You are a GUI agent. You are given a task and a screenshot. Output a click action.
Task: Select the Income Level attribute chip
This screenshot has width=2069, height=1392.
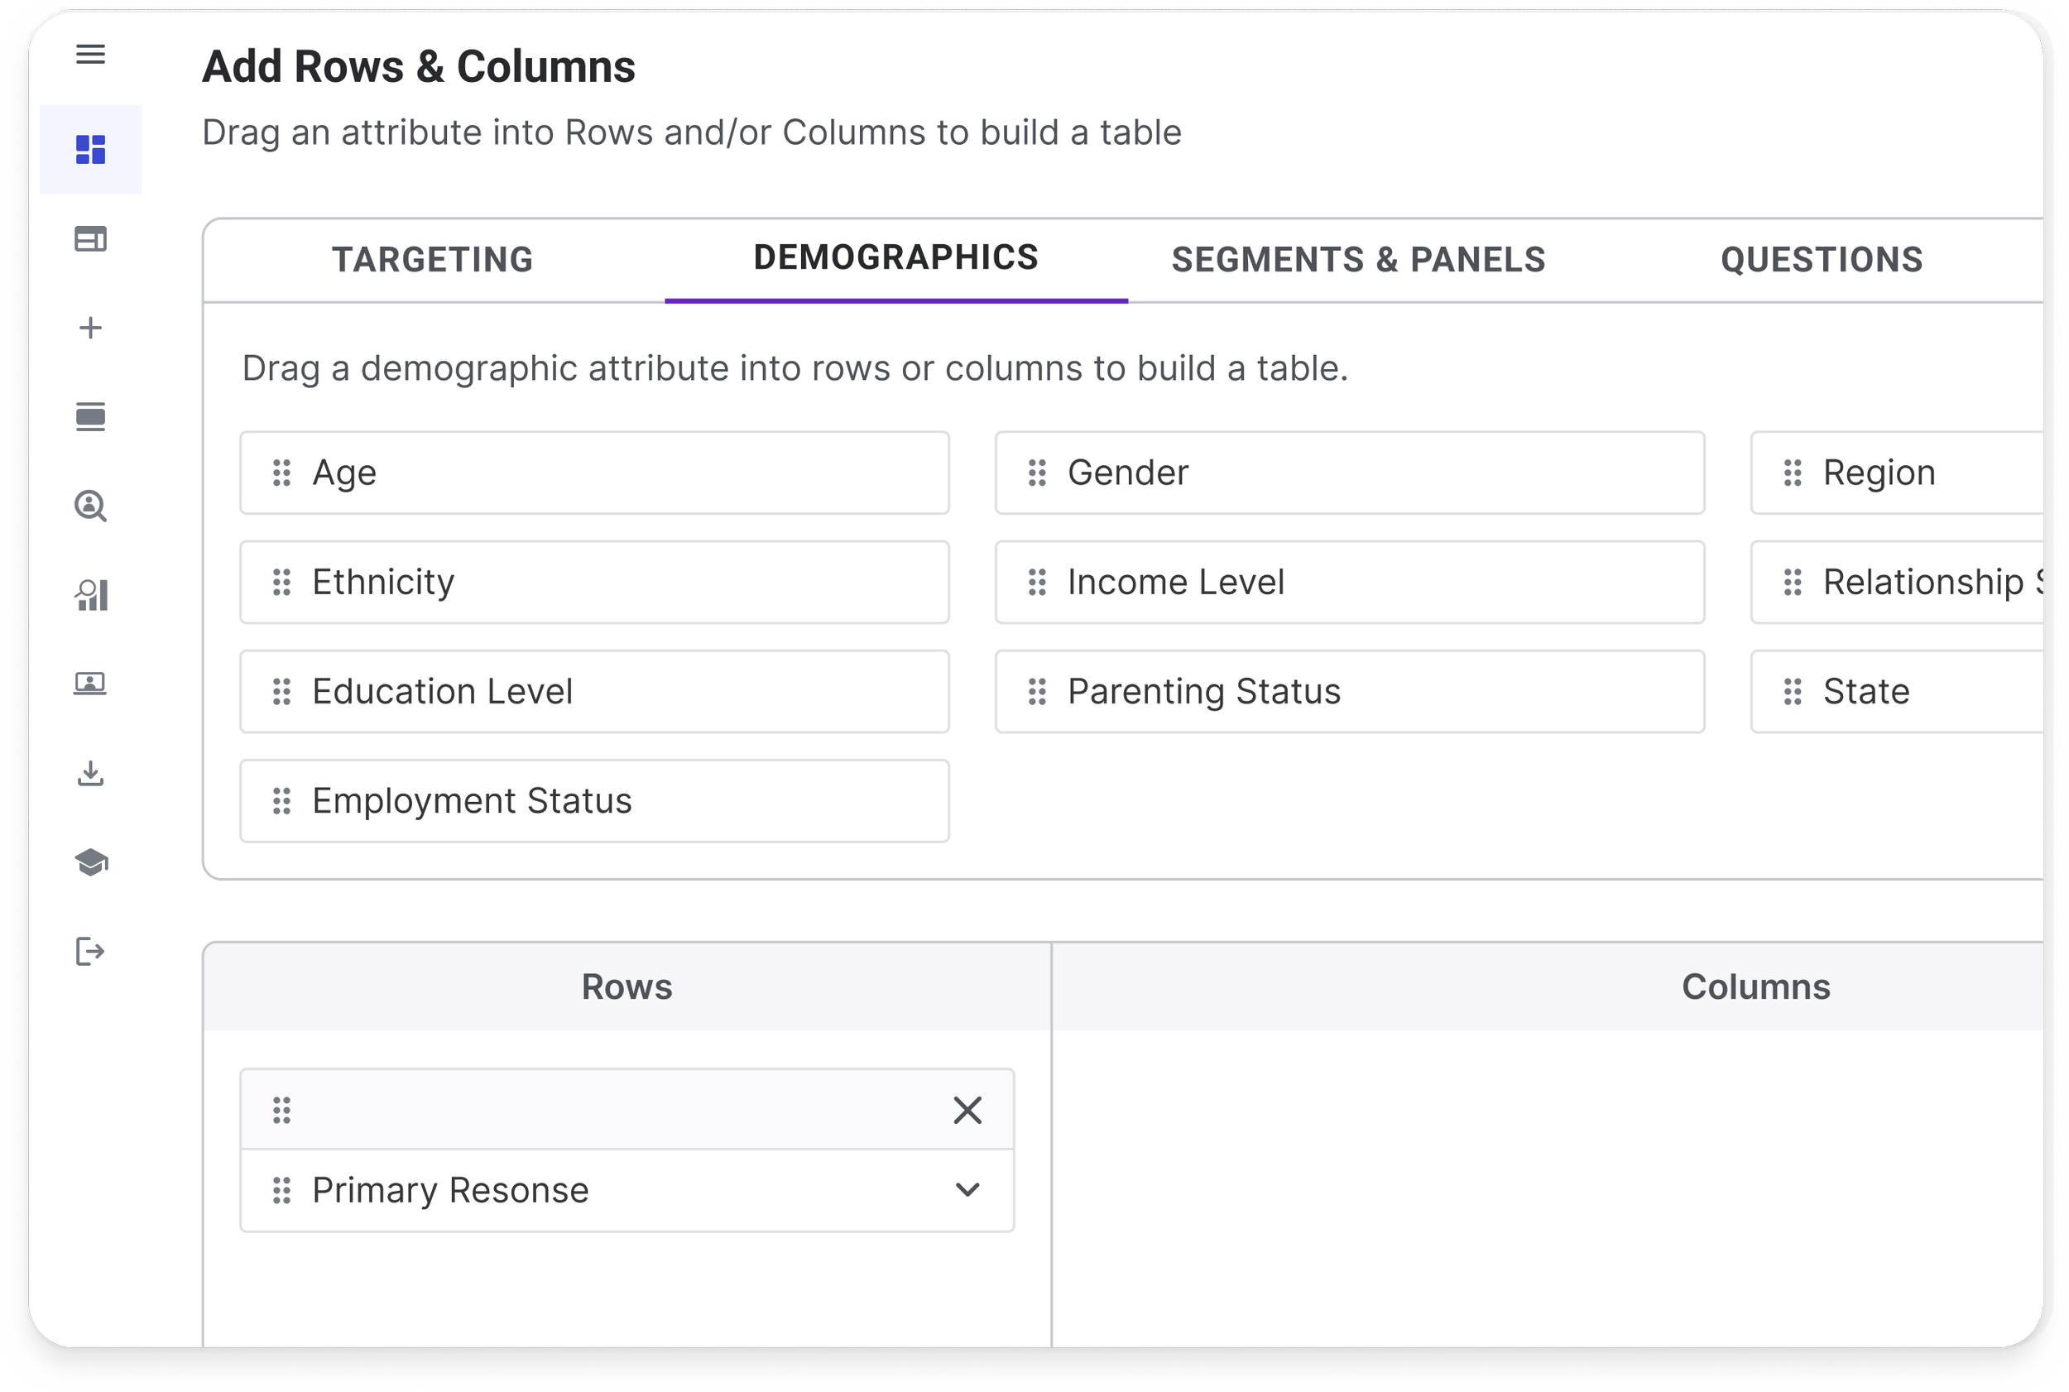[1350, 583]
